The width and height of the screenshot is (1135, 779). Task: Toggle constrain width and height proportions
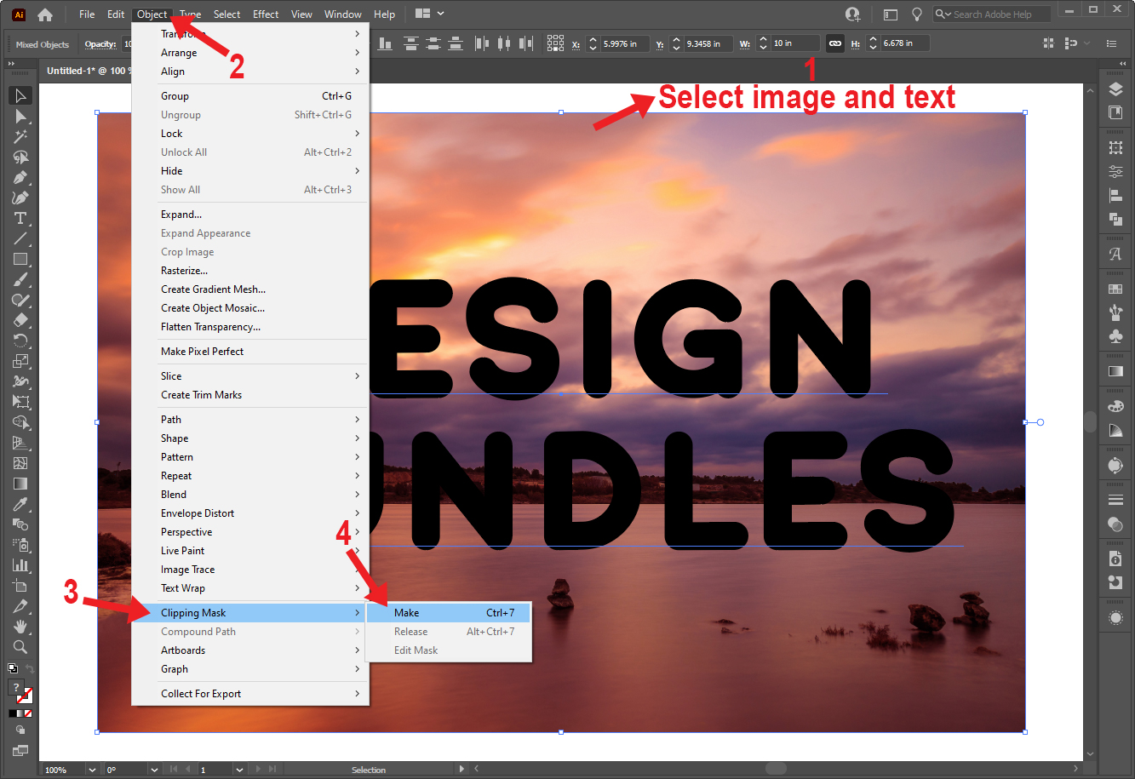pos(834,43)
